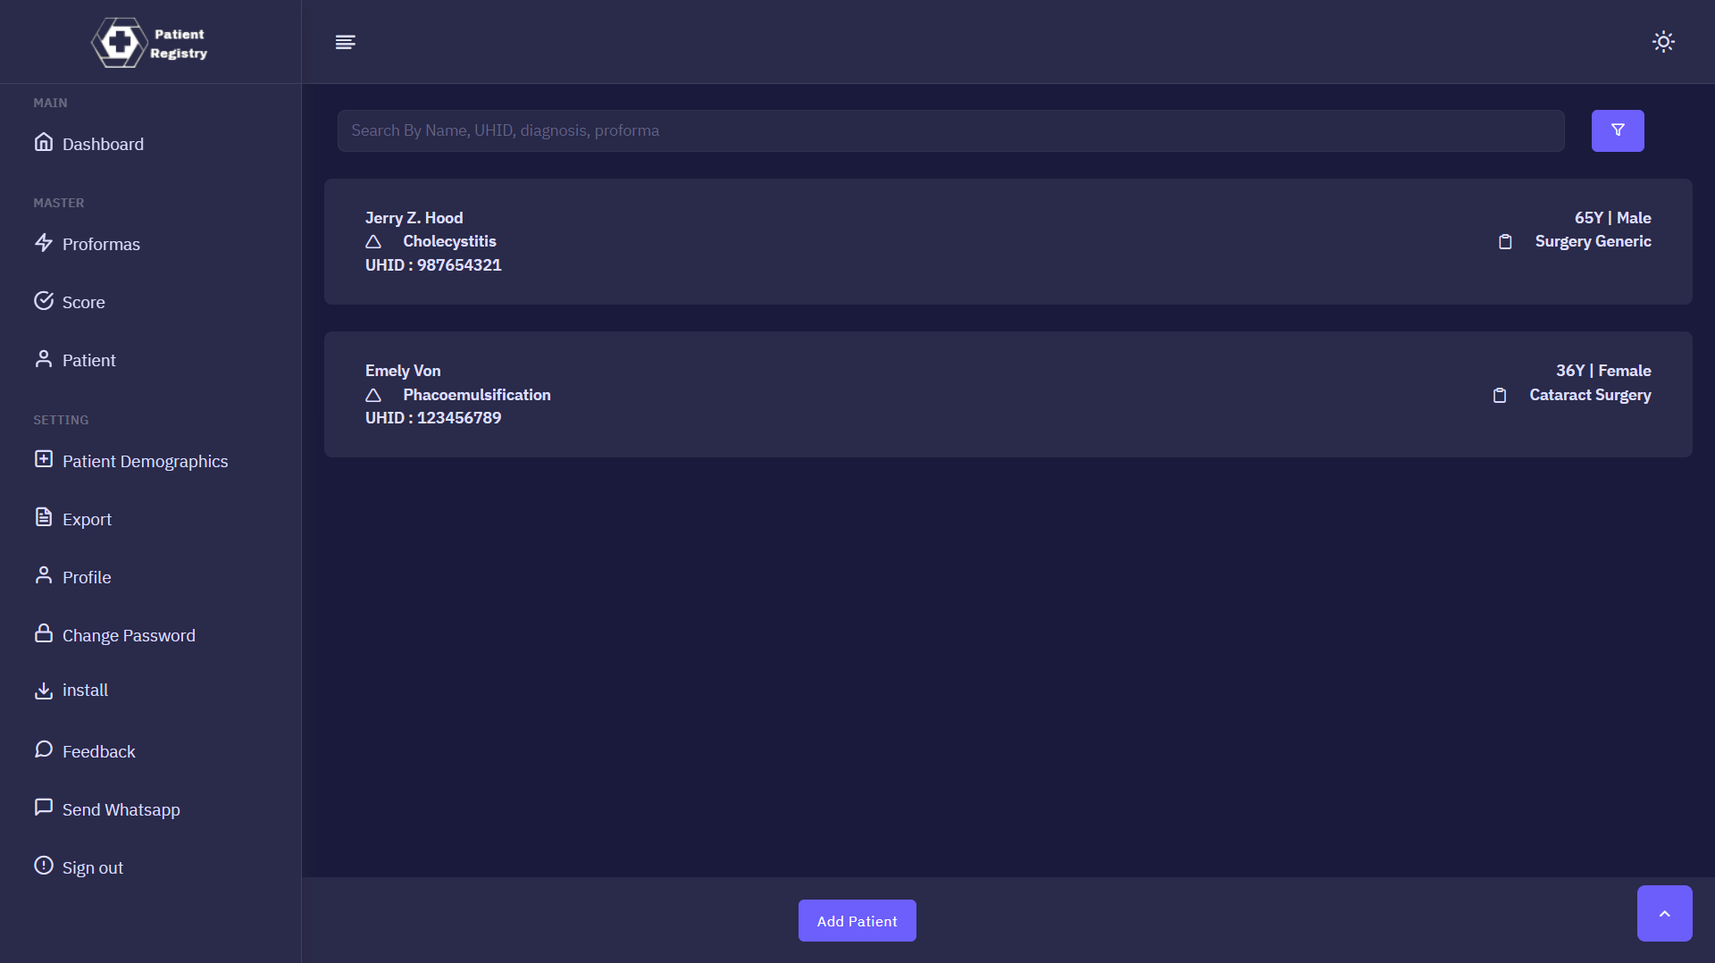Open Proformas from the sidebar

pyautogui.click(x=100, y=244)
